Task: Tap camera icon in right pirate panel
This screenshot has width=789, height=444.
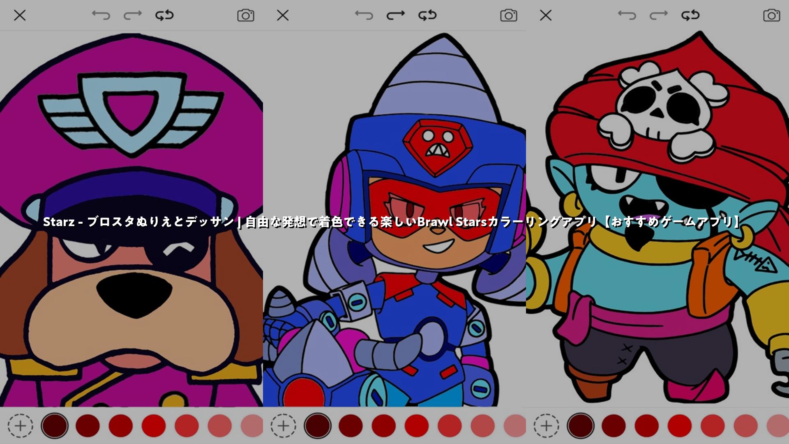Action: (771, 16)
